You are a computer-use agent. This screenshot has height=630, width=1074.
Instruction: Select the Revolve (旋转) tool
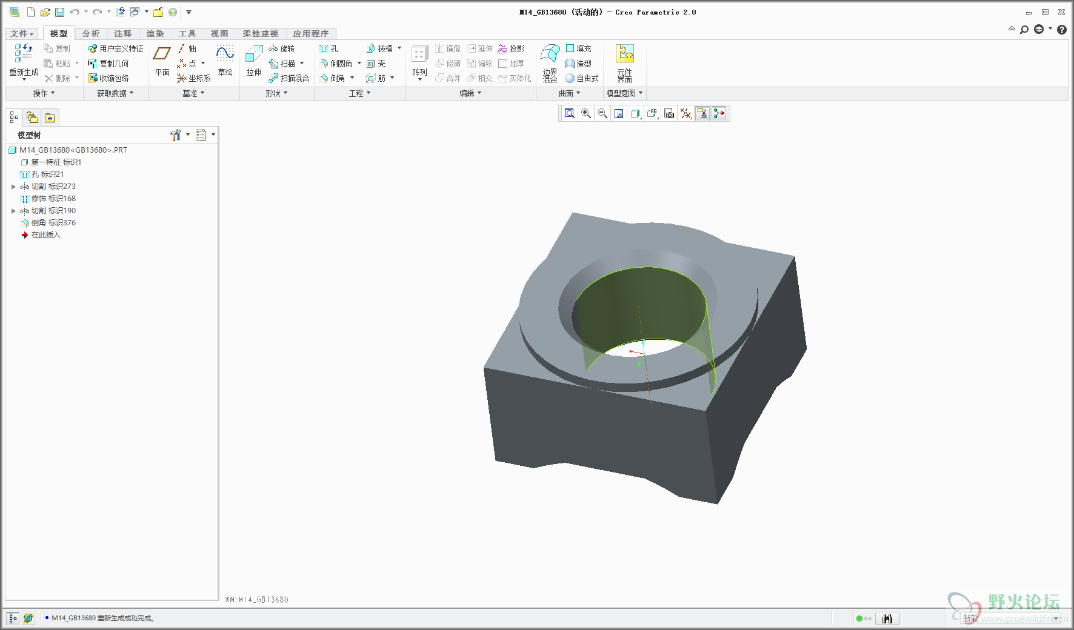(281, 48)
